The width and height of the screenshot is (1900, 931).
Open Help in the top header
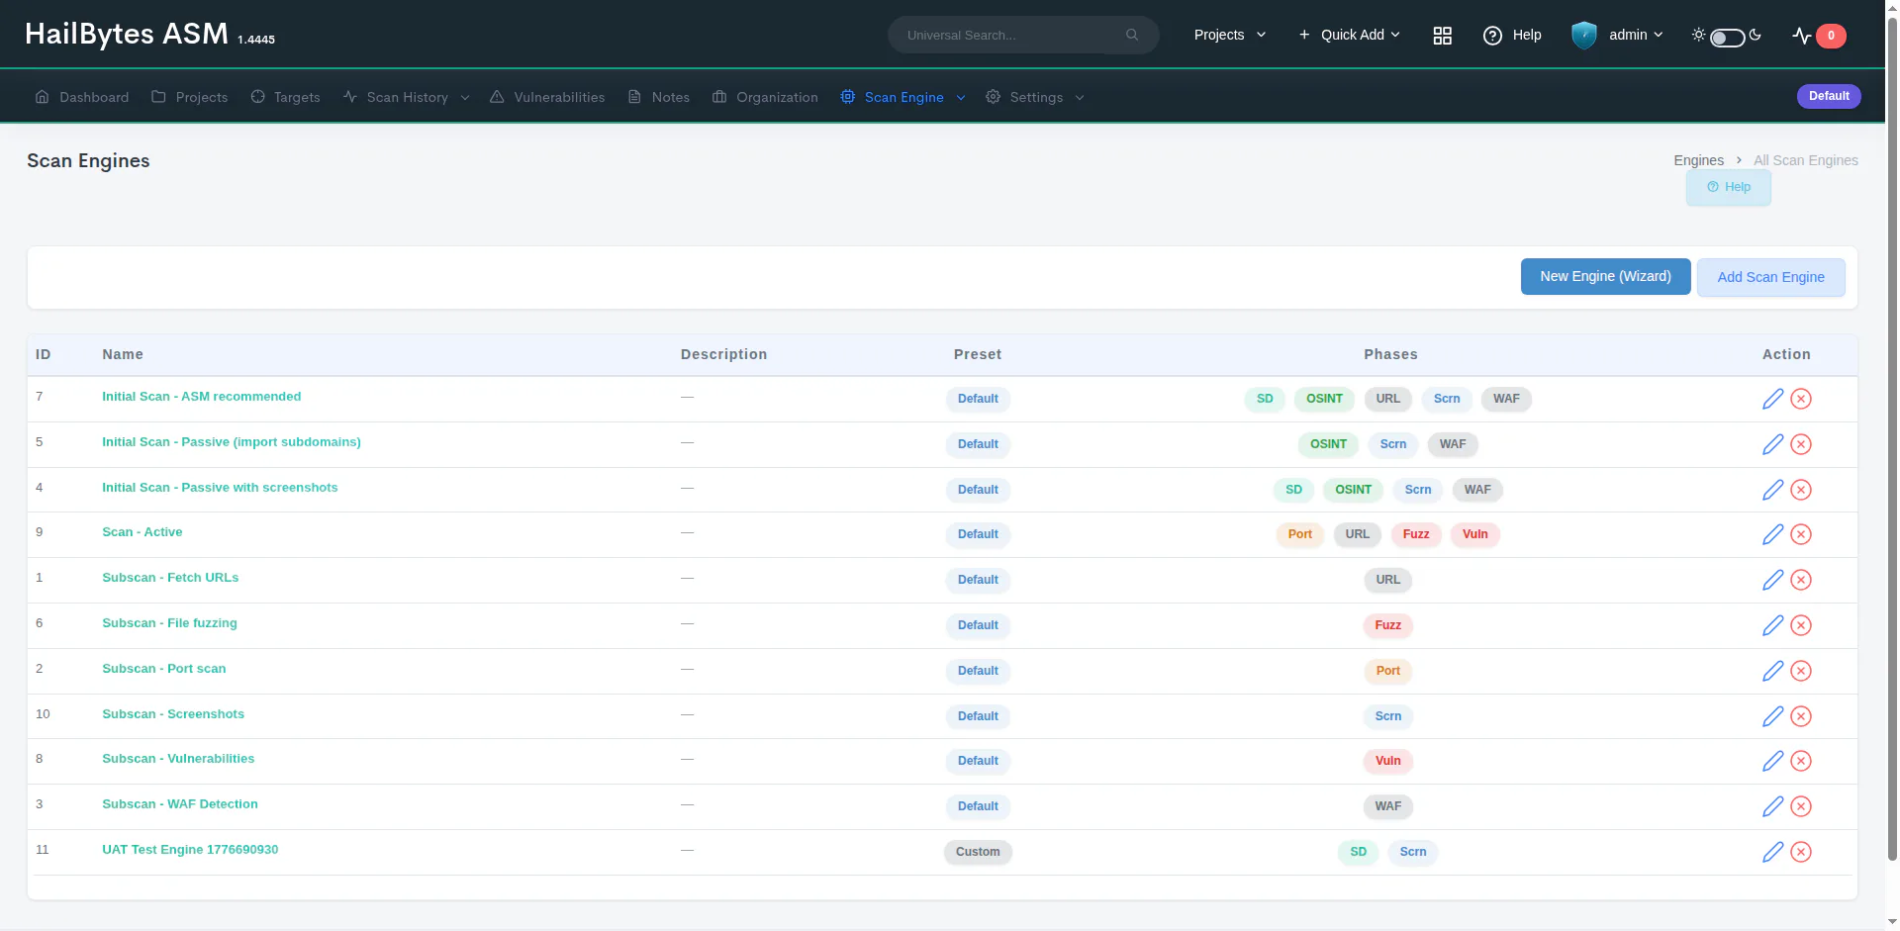pyautogui.click(x=1512, y=35)
